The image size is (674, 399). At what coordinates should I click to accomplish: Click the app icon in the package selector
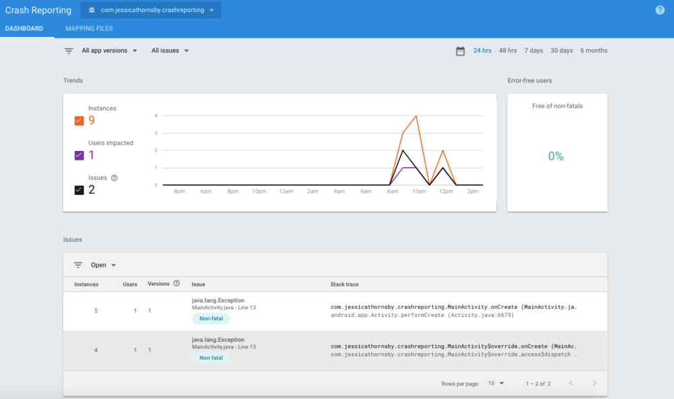[92, 10]
